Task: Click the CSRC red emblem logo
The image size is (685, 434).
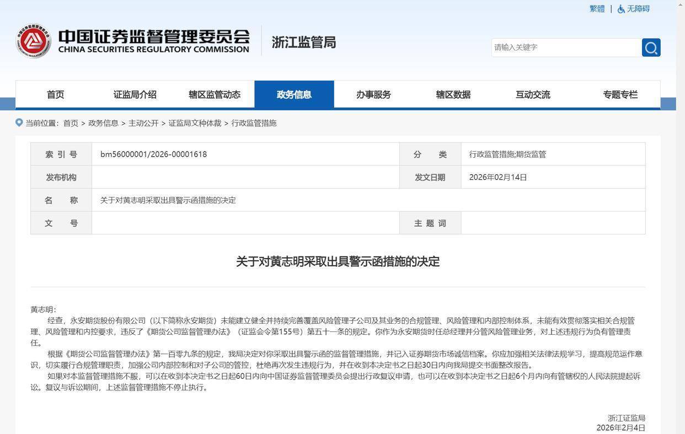Action: point(34,41)
